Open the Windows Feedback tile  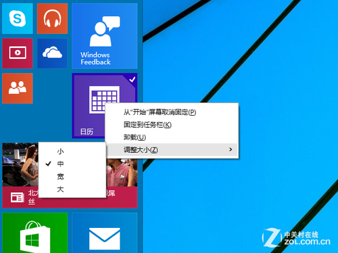click(105, 36)
